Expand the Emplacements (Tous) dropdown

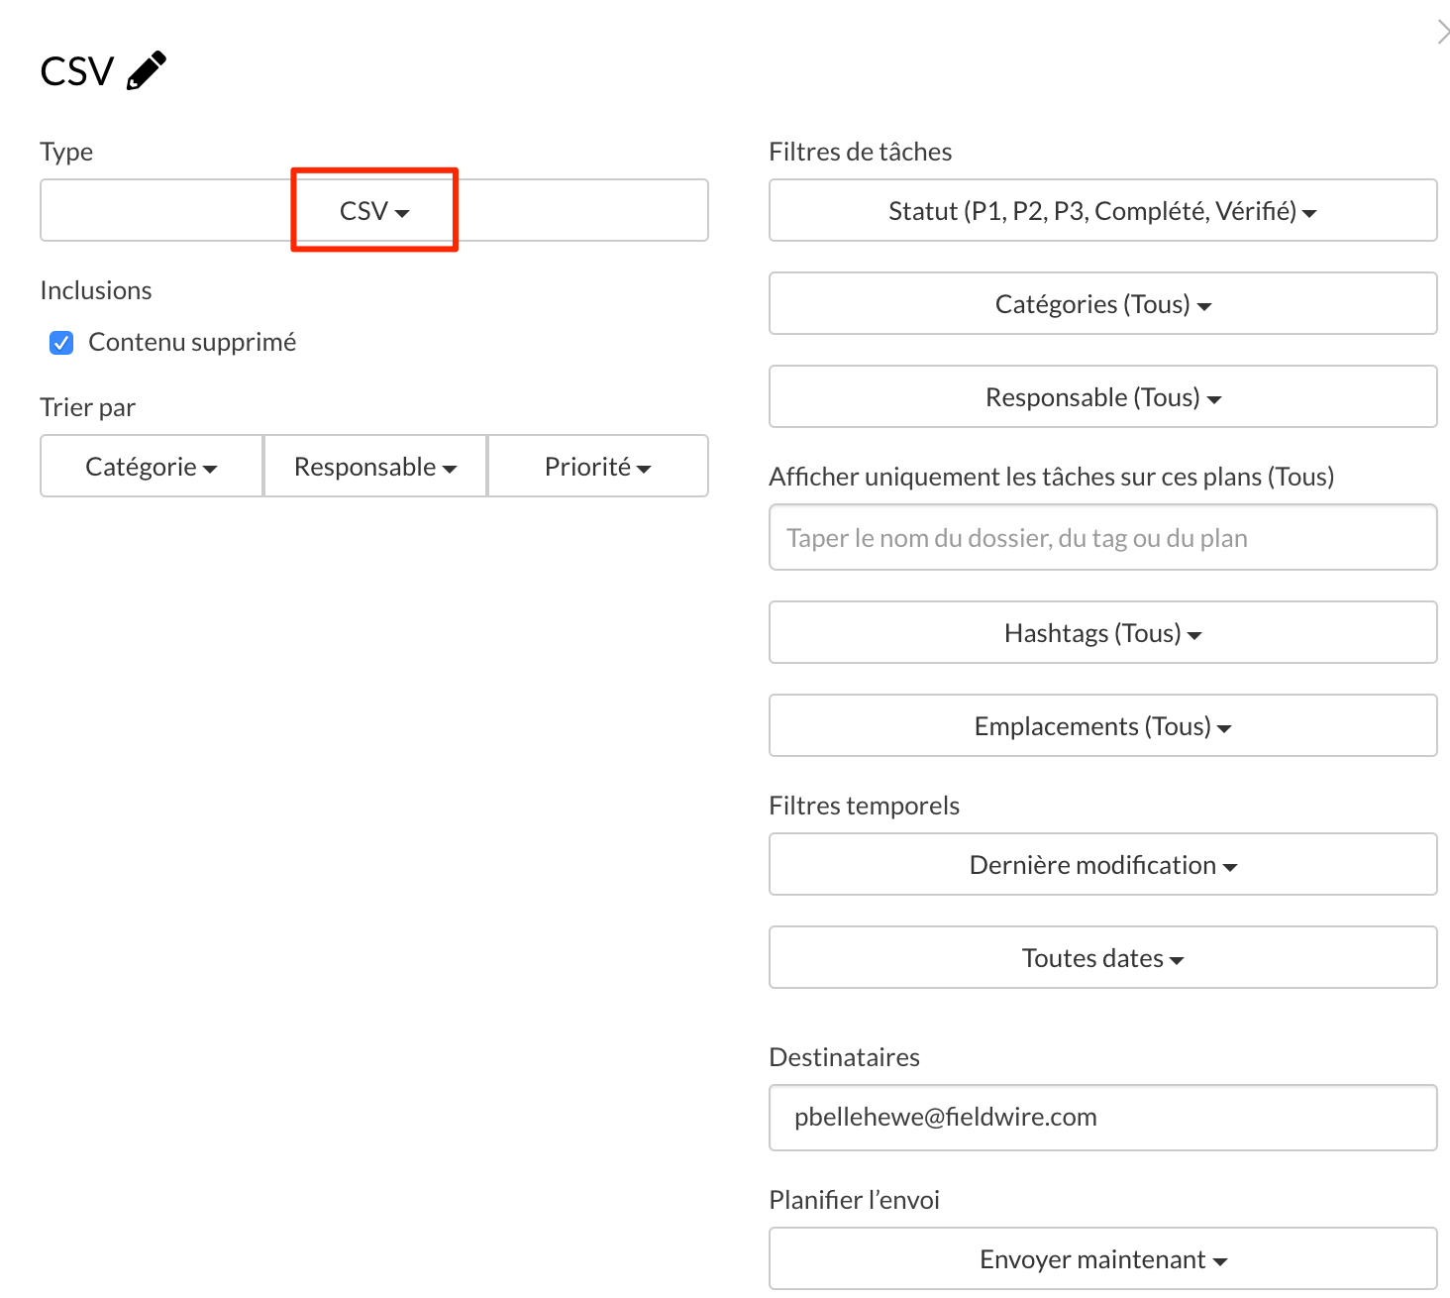click(1103, 725)
